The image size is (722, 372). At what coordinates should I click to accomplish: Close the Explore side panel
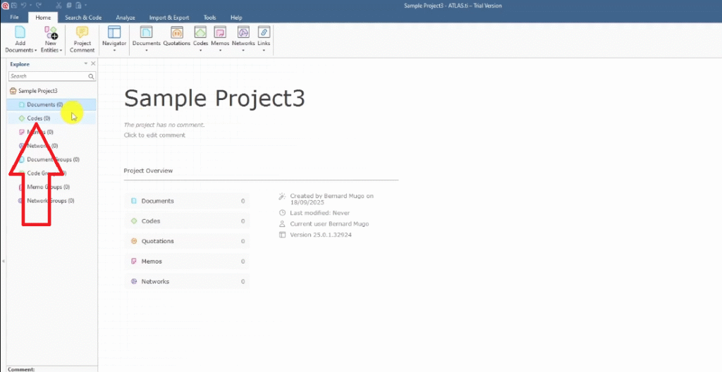pyautogui.click(x=93, y=64)
